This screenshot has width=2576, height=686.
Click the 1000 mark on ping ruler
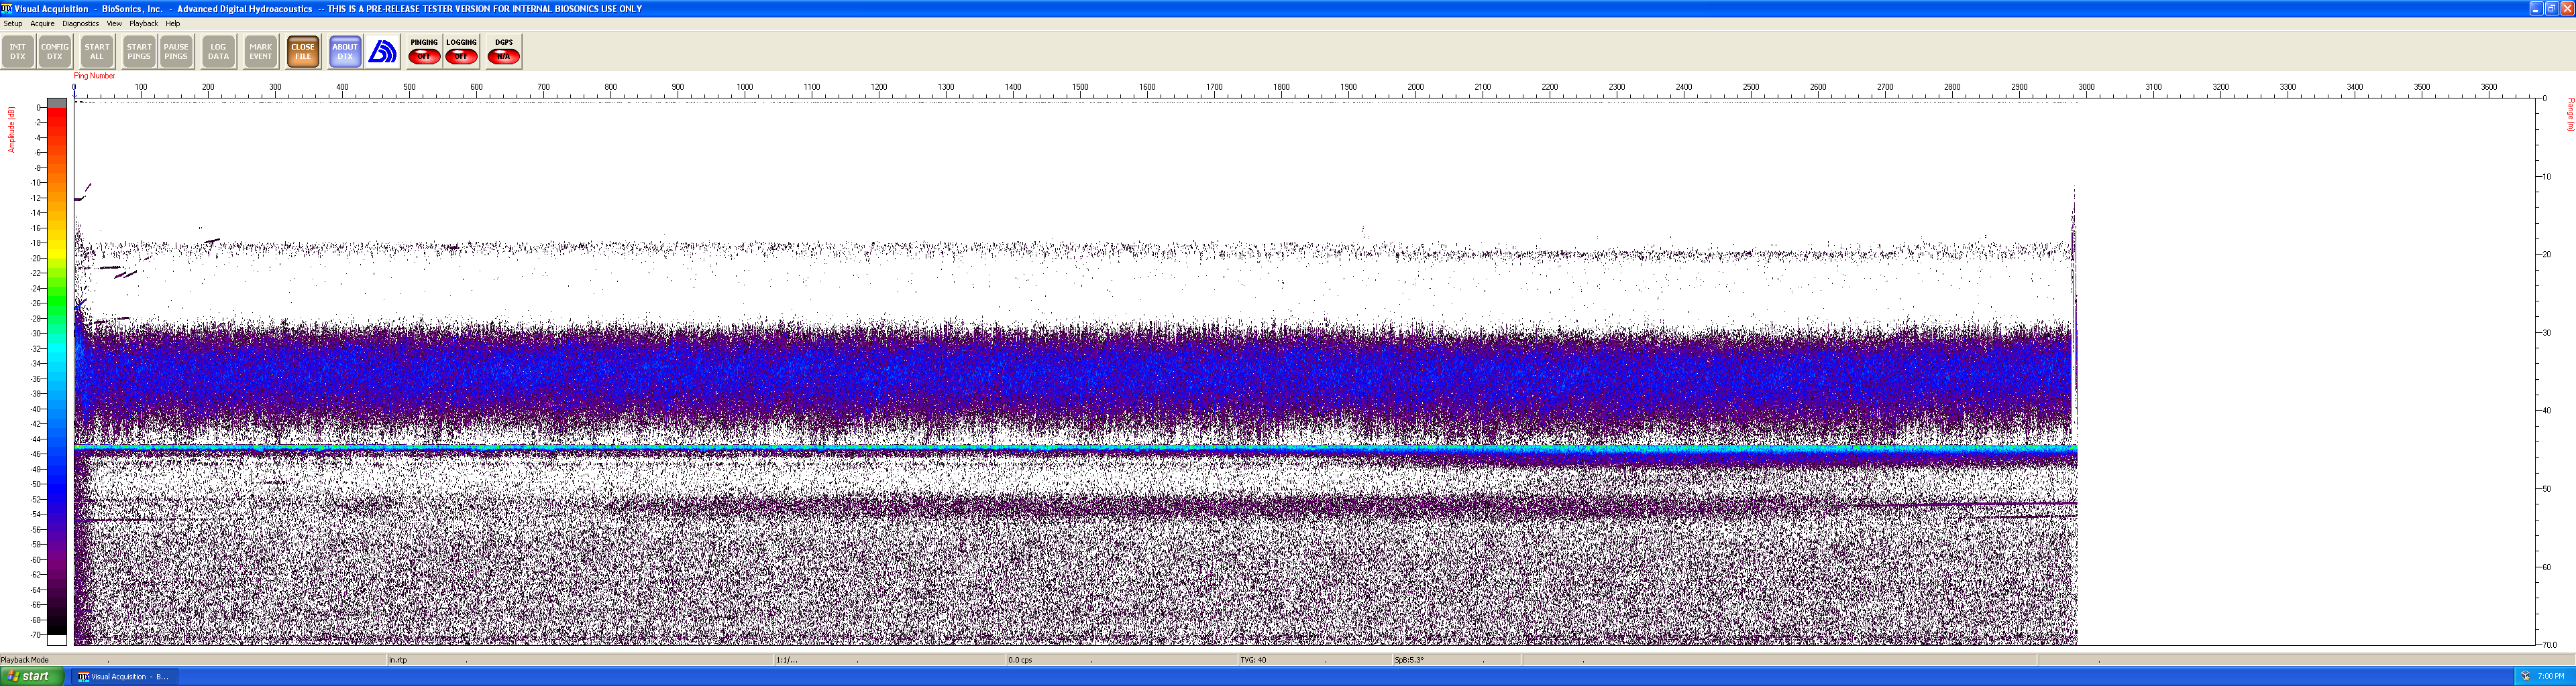tap(745, 88)
